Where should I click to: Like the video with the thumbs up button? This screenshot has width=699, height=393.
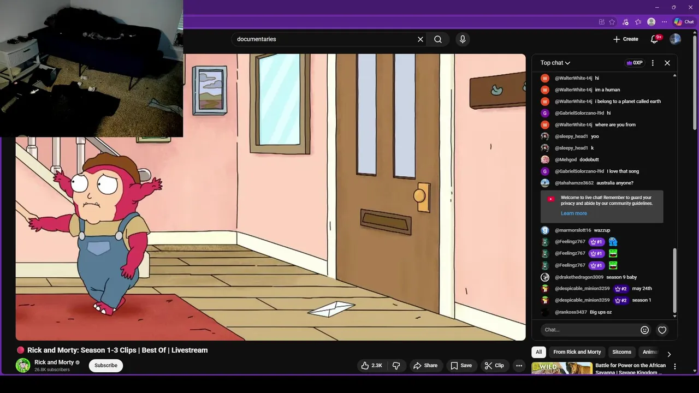(x=371, y=366)
